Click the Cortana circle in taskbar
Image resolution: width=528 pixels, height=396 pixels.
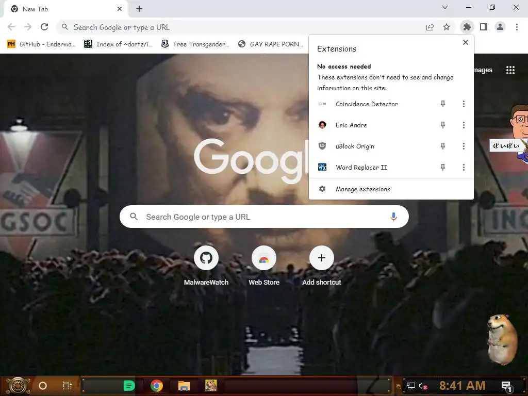(x=43, y=386)
